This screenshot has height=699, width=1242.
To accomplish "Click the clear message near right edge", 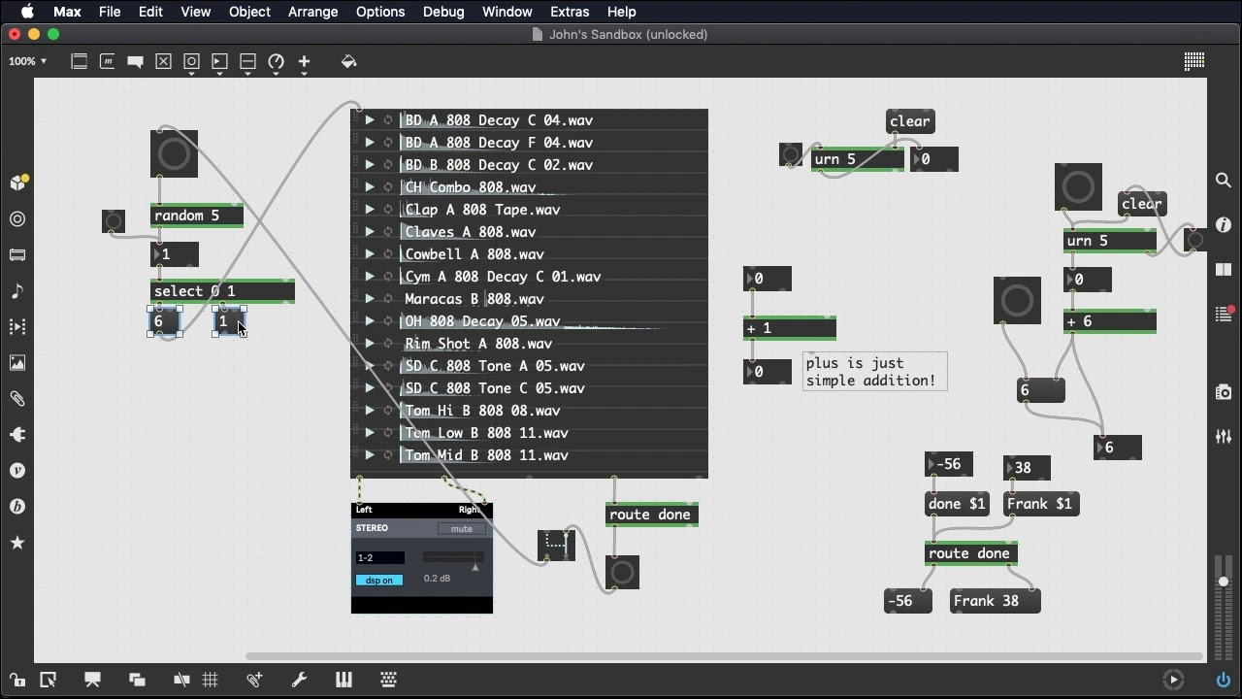I will (x=1142, y=204).
